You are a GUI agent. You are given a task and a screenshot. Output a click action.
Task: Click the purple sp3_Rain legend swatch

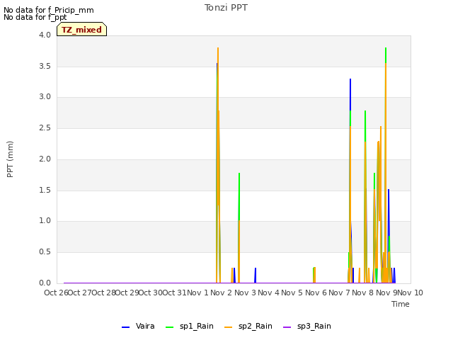287,327
